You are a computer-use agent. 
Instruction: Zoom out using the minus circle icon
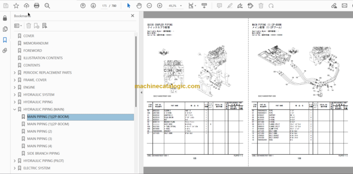[149, 6]
